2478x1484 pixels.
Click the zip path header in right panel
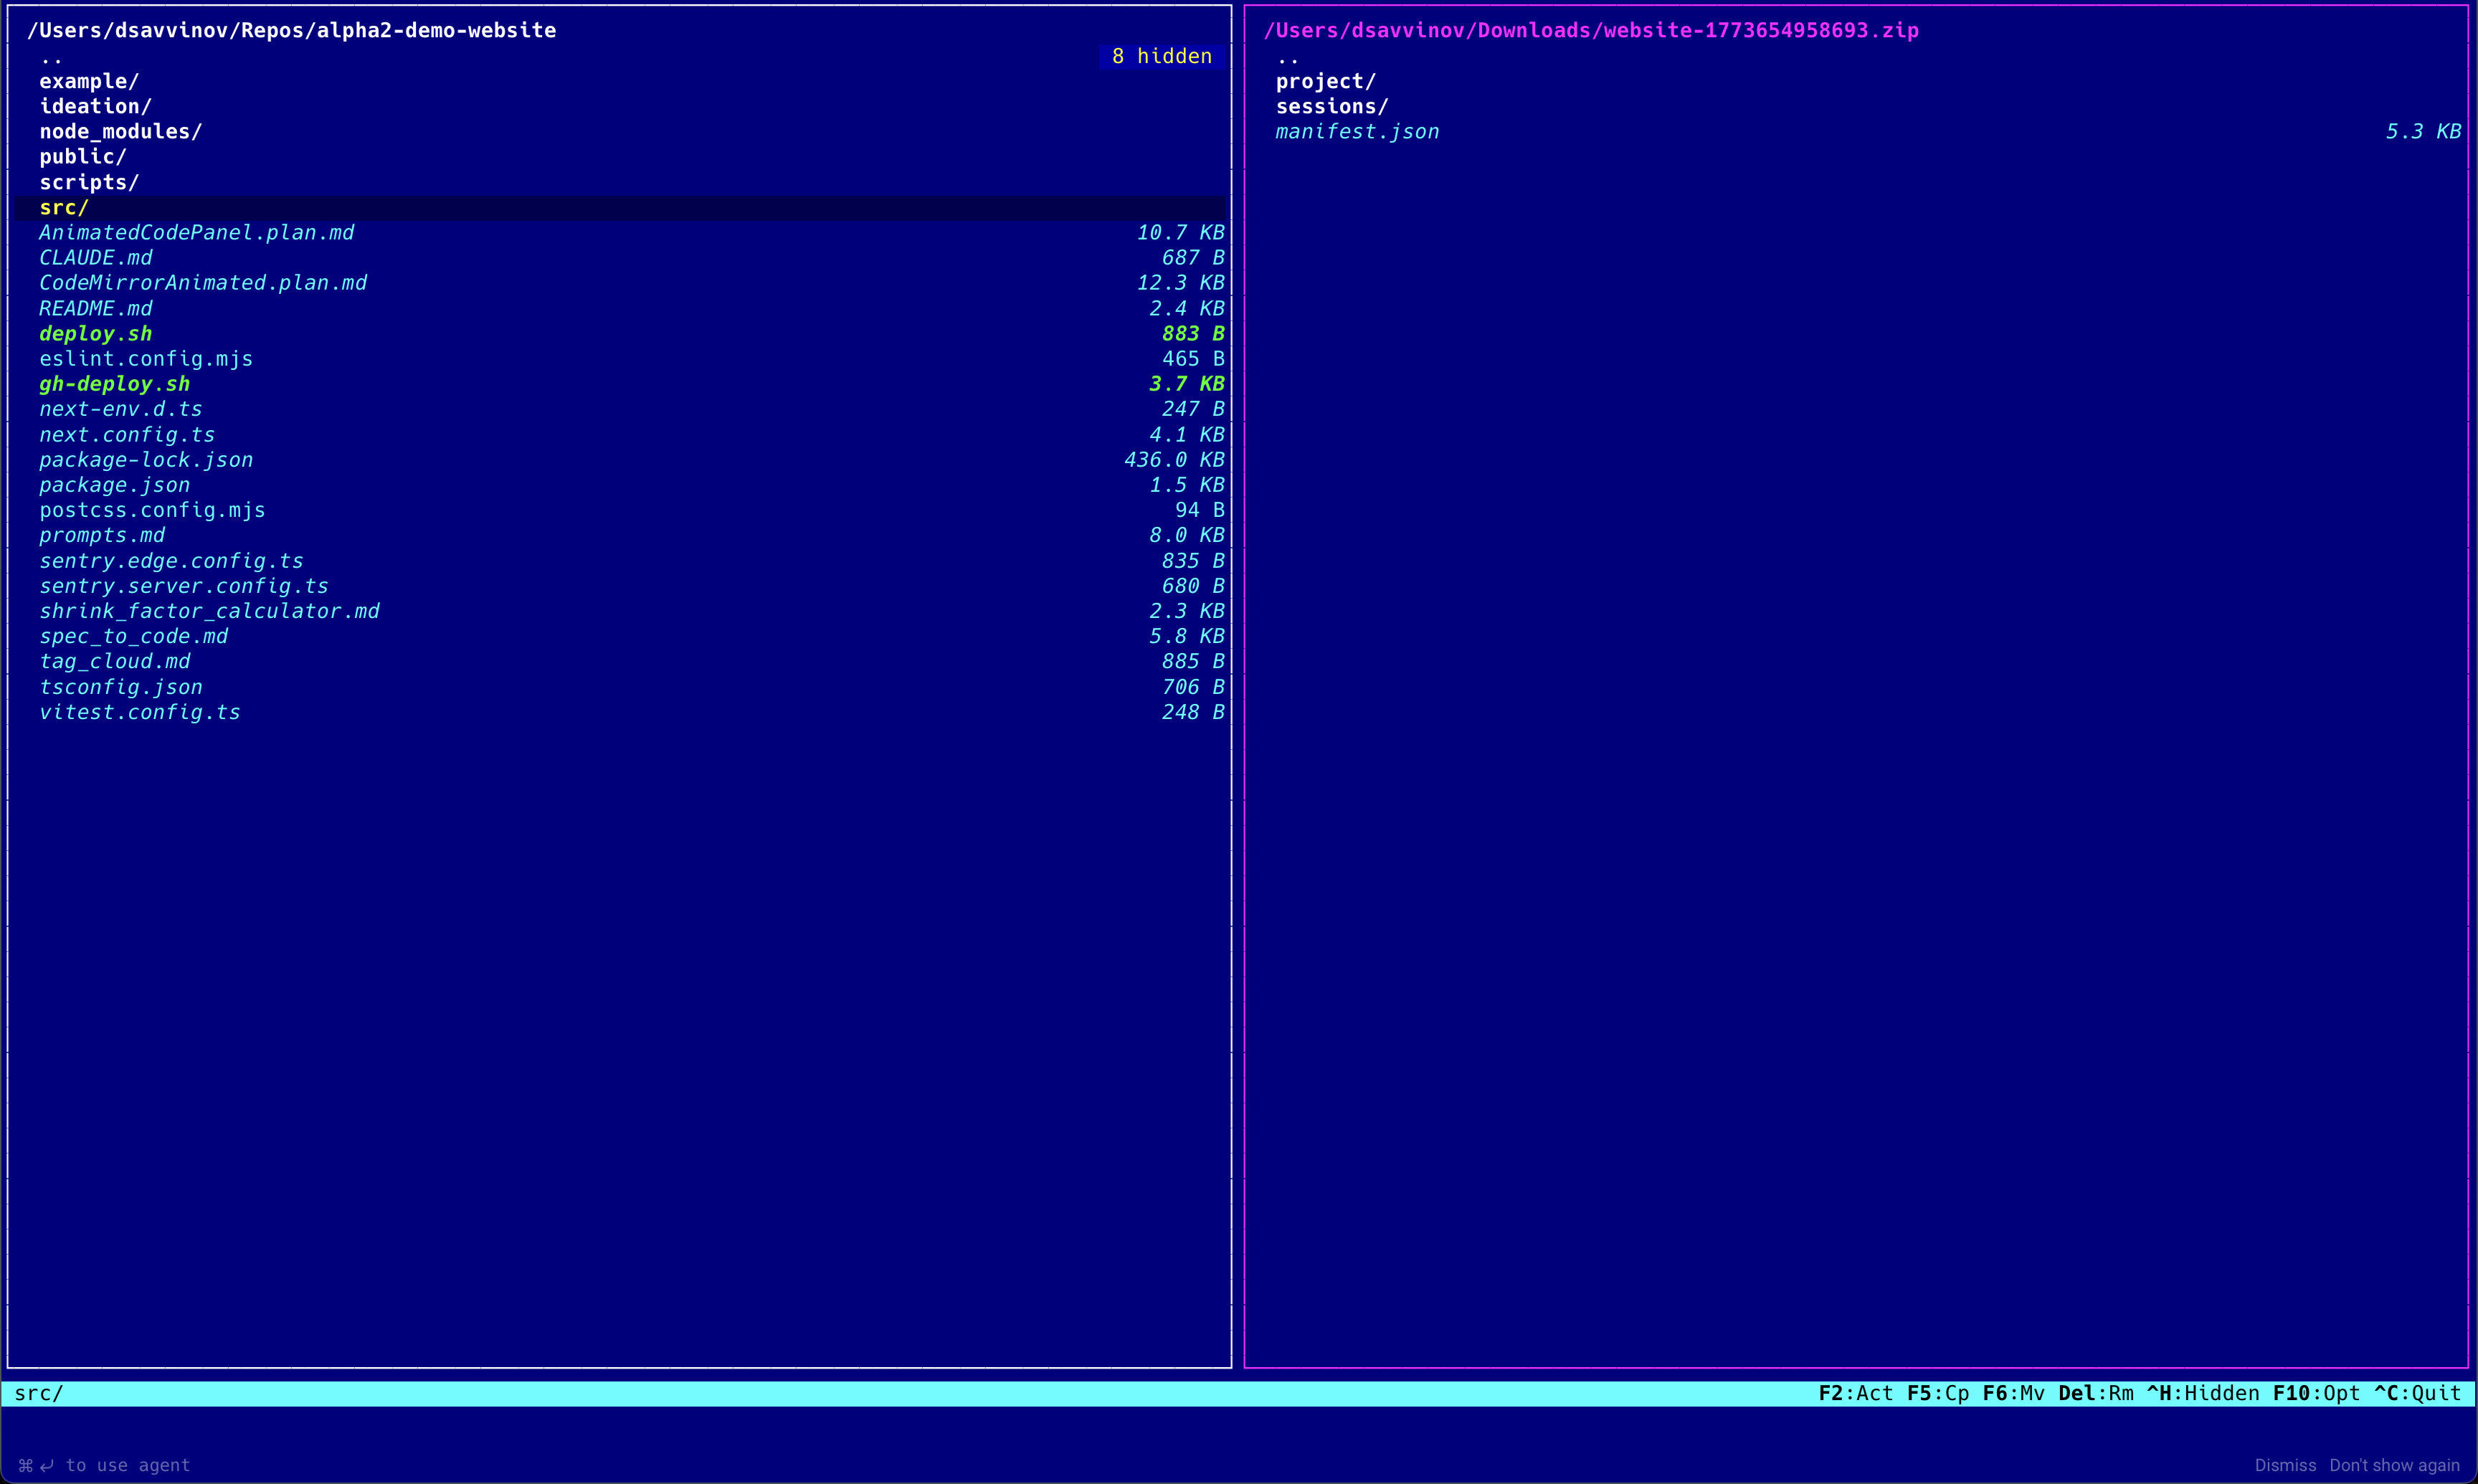(1590, 30)
